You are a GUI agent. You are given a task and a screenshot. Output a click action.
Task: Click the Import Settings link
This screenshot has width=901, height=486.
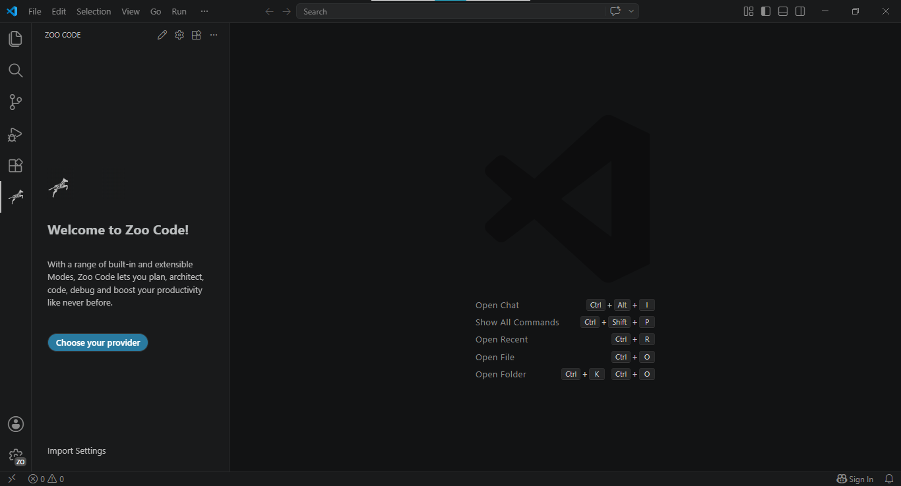point(77,451)
